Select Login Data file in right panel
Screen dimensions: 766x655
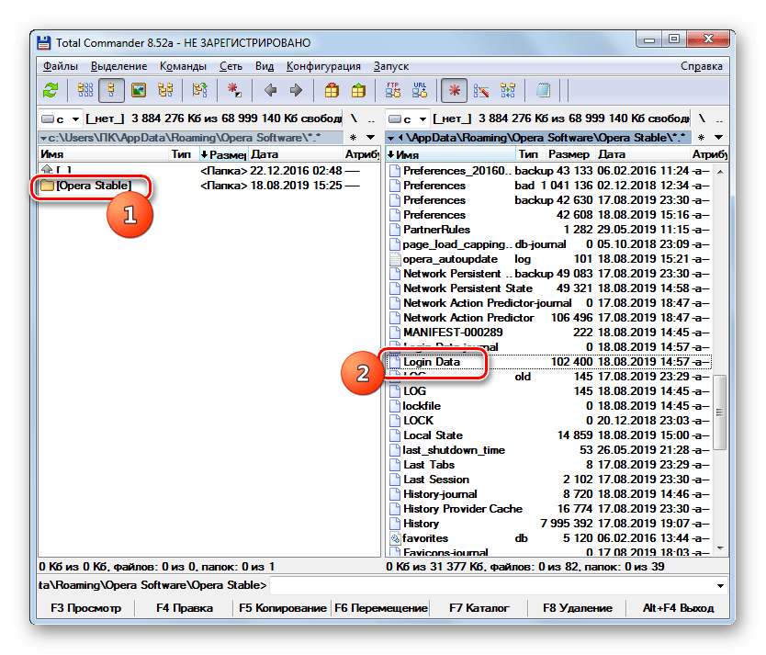point(432,362)
